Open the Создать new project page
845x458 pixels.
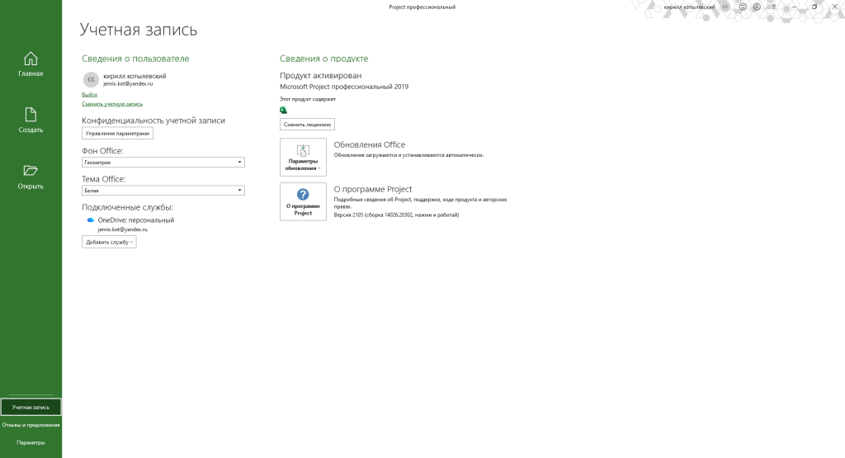31,120
